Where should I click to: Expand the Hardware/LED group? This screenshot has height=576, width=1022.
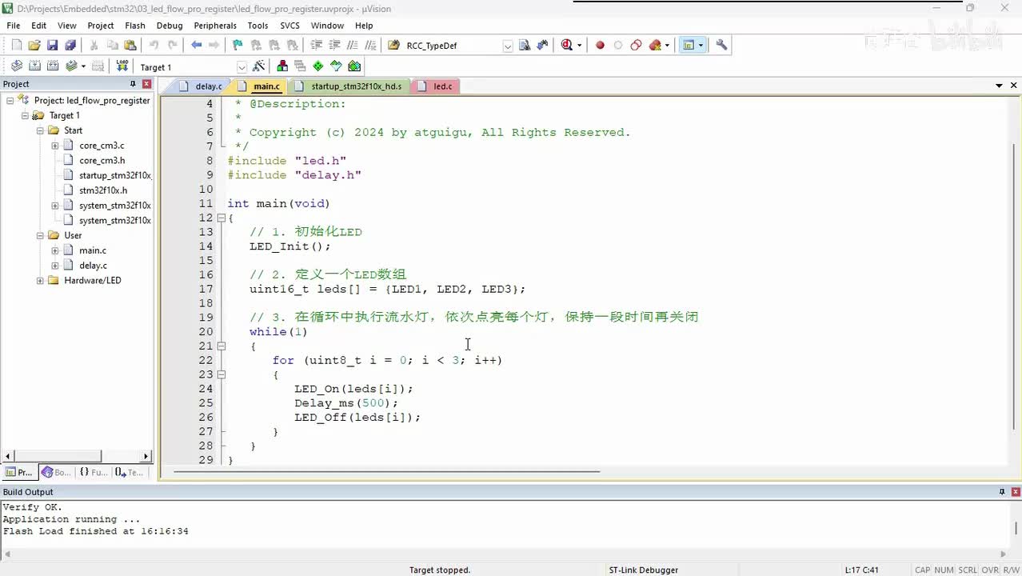pos(40,281)
